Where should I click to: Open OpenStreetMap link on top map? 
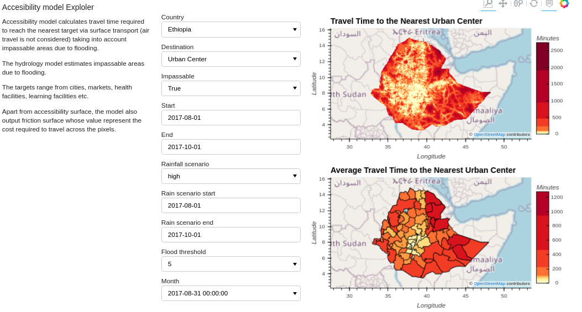point(489,134)
